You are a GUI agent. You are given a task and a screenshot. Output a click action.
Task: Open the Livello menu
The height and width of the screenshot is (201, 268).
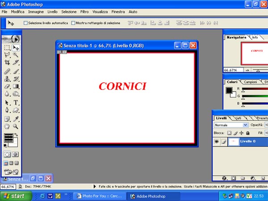(x=52, y=12)
